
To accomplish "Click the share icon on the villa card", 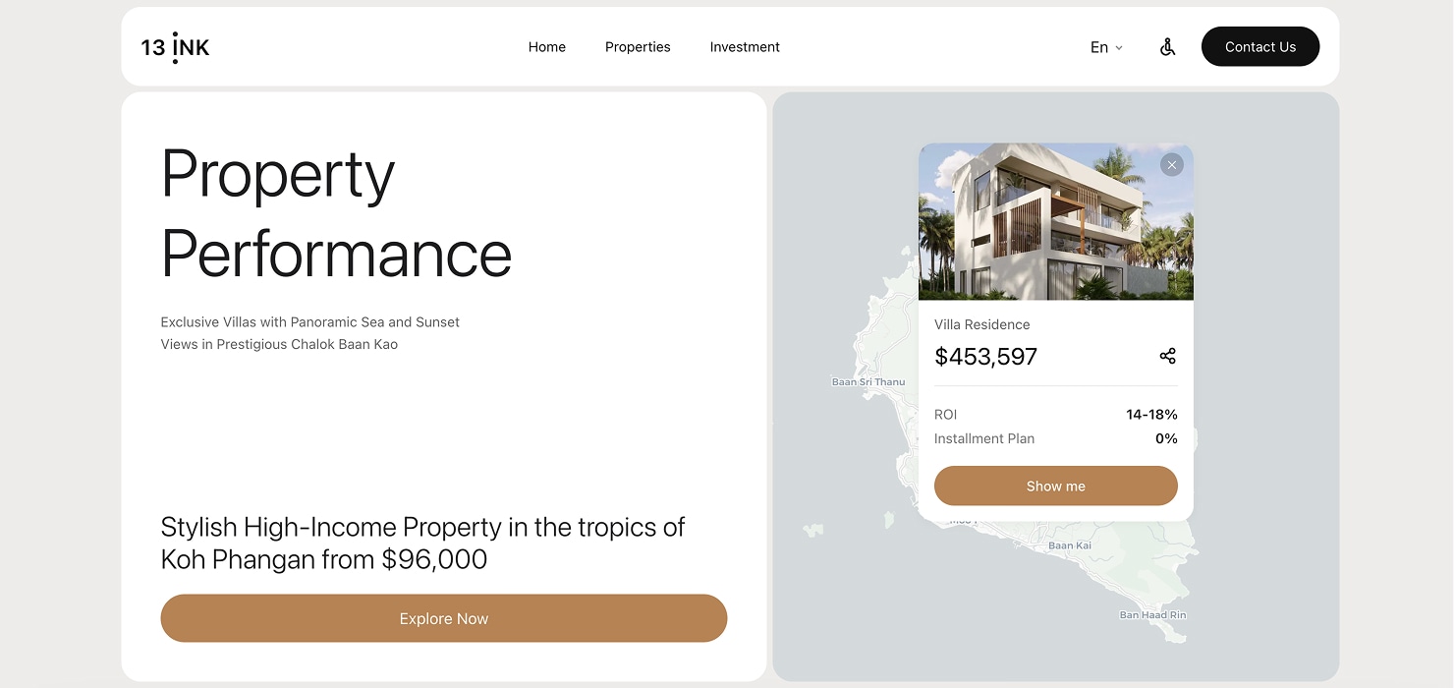I will (x=1167, y=356).
